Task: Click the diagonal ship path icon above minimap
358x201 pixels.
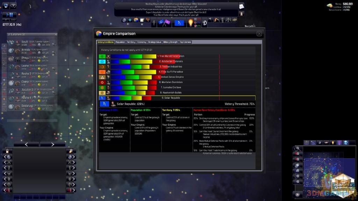Action: [x=313, y=143]
